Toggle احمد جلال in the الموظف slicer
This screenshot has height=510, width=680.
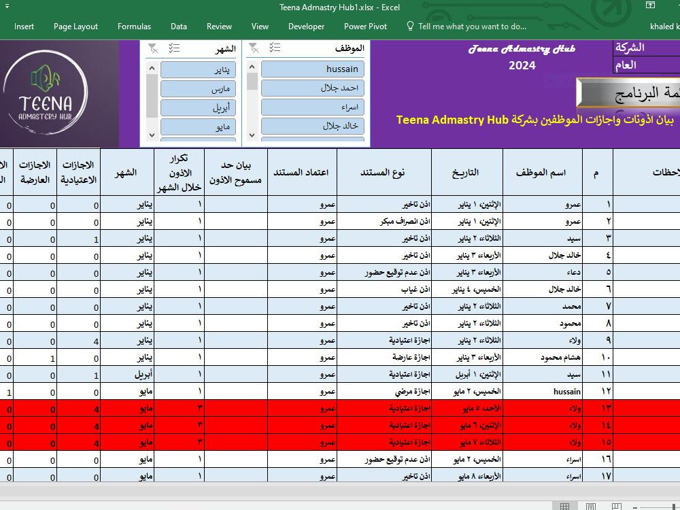click(312, 88)
